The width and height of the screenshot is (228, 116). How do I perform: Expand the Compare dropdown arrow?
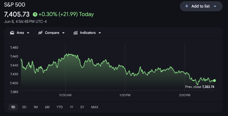point(63,33)
